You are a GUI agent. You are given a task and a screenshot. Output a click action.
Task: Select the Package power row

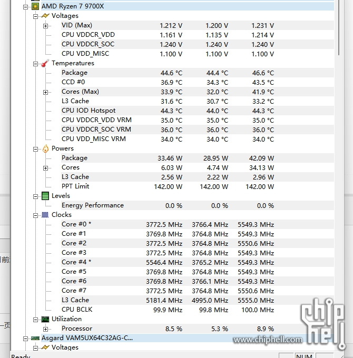click(x=198, y=158)
